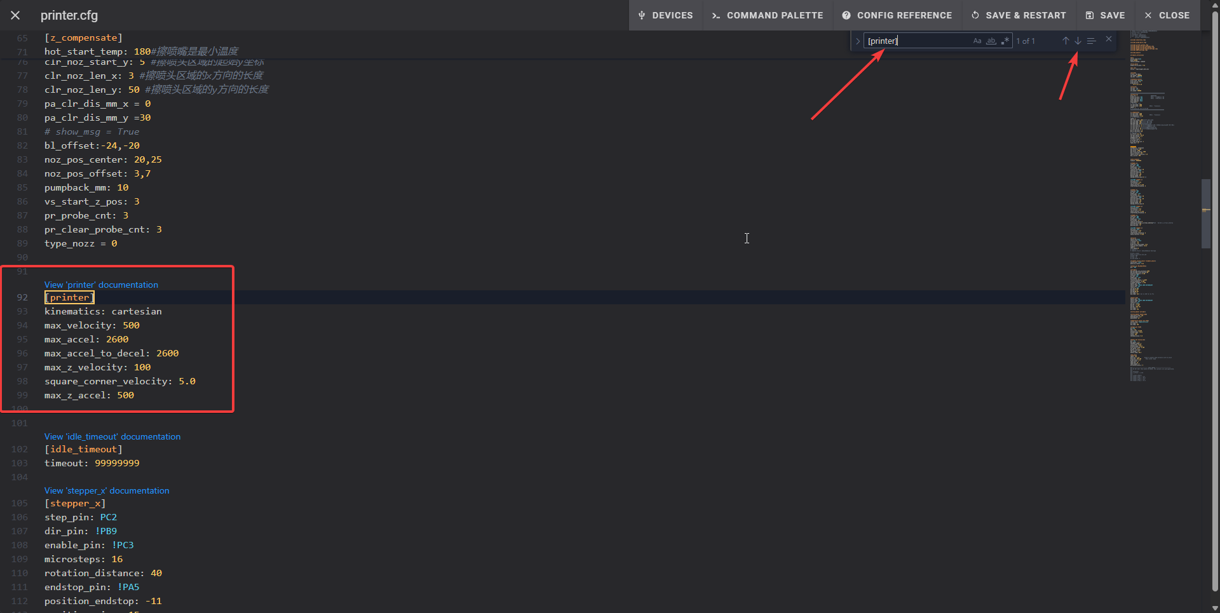Click the sticky hot_start_temp: 180 line
Screen dimensions: 1220x613
point(141,51)
